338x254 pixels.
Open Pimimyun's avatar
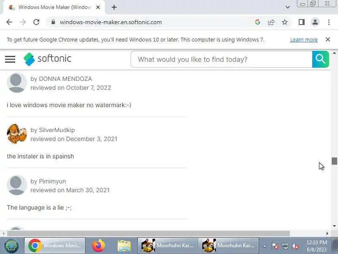coord(17,185)
